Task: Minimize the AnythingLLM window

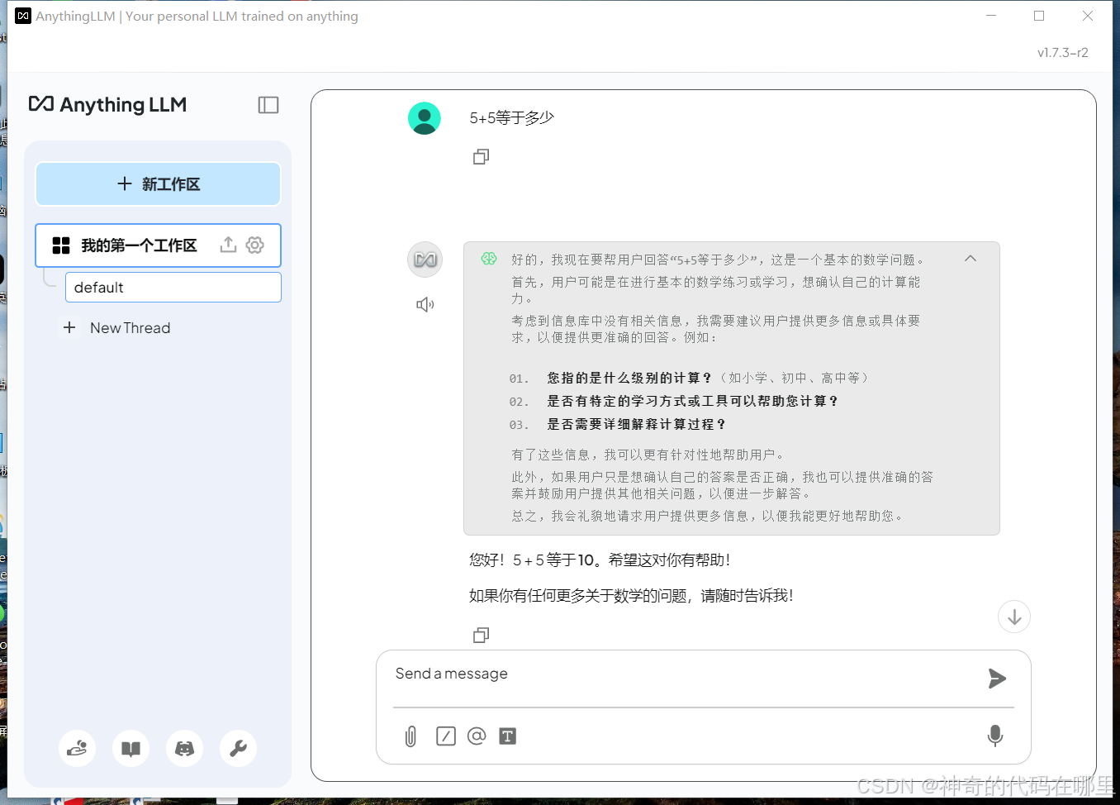Action: pos(991,16)
